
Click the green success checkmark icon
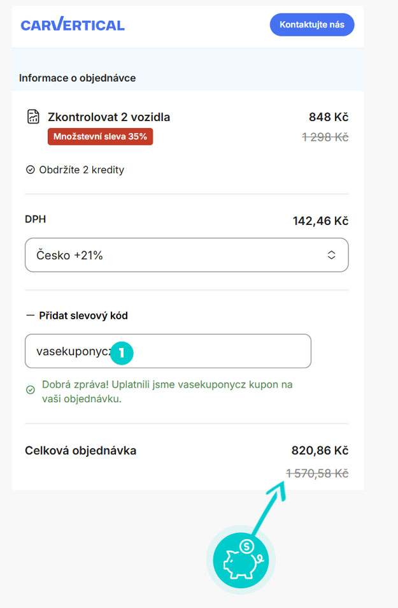pyautogui.click(x=30, y=389)
